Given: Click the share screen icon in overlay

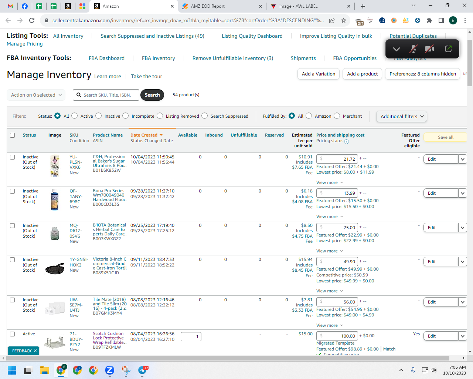Looking at the screenshot, I should tap(448, 49).
